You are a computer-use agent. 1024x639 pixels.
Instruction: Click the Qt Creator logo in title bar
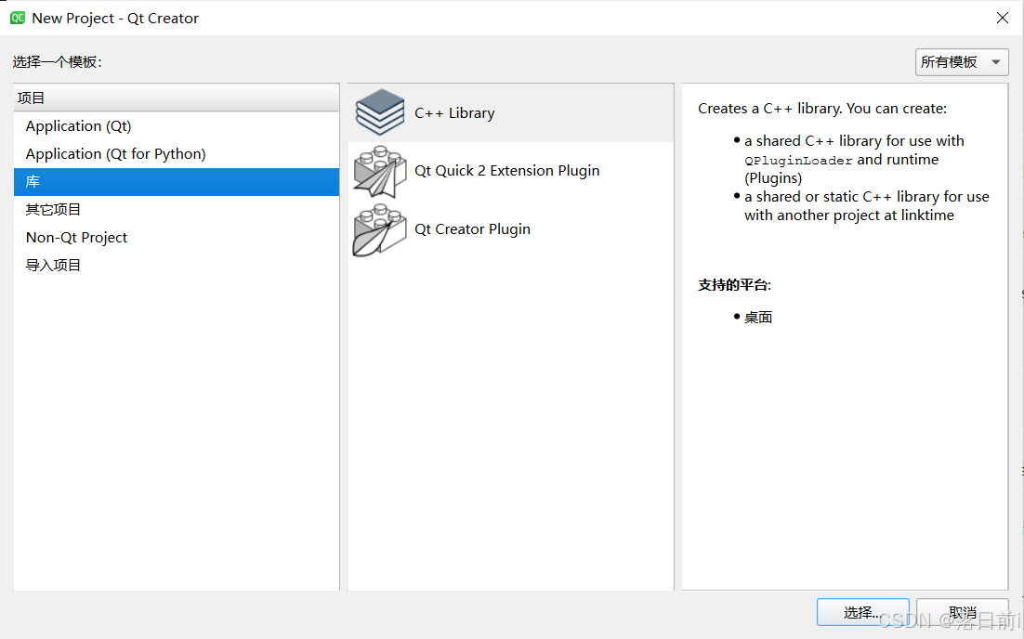coord(18,18)
